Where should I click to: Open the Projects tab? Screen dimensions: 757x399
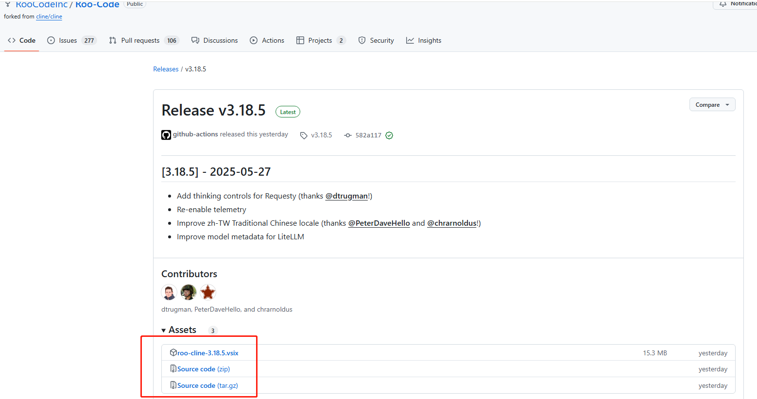pyautogui.click(x=321, y=40)
